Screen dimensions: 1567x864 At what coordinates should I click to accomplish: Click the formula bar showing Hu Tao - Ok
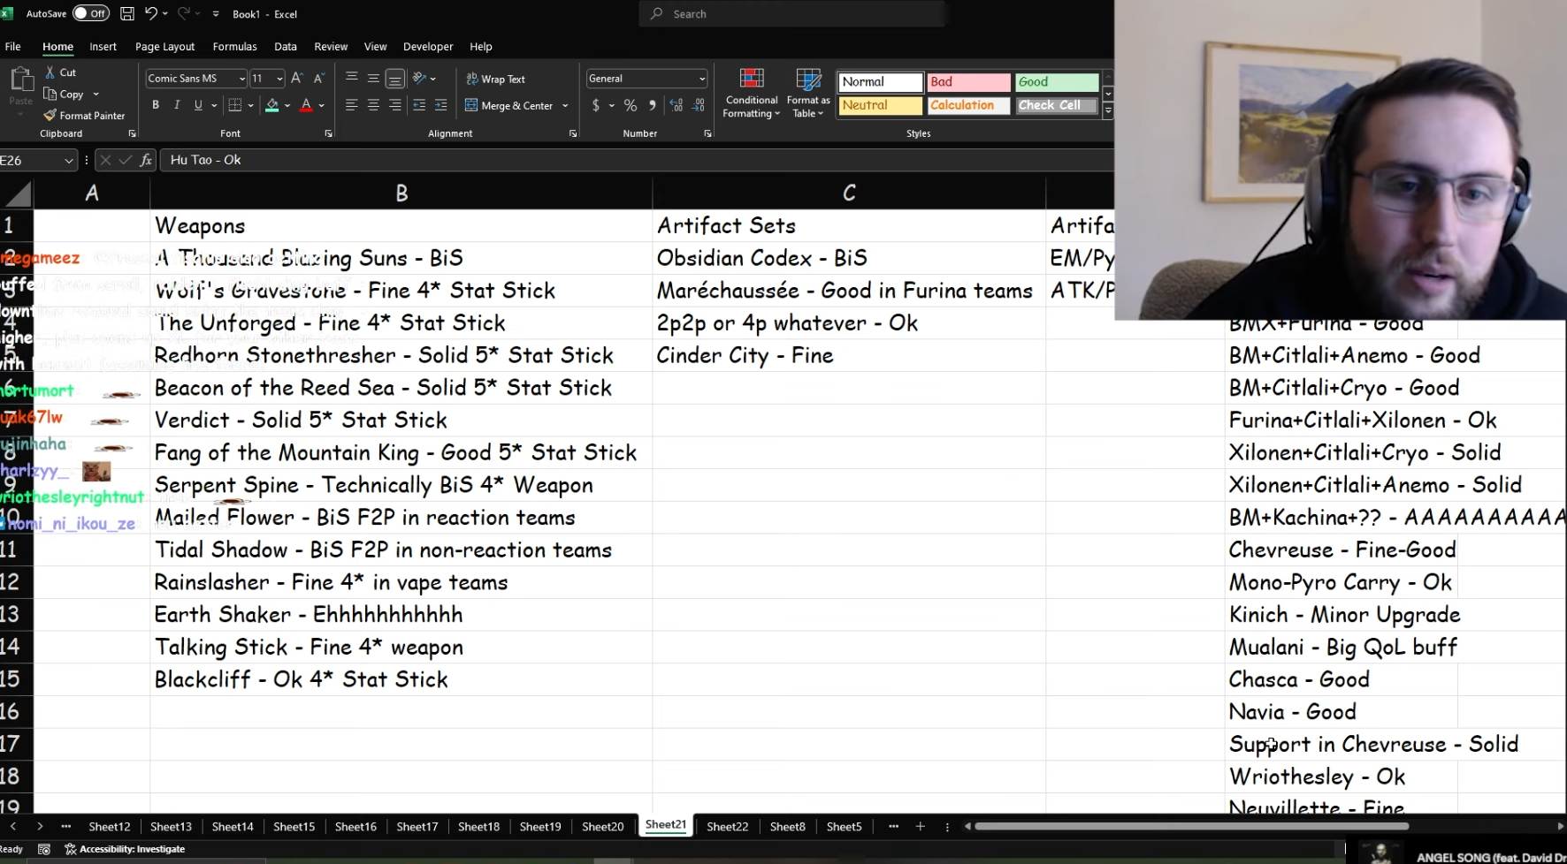pyautogui.click(x=637, y=160)
